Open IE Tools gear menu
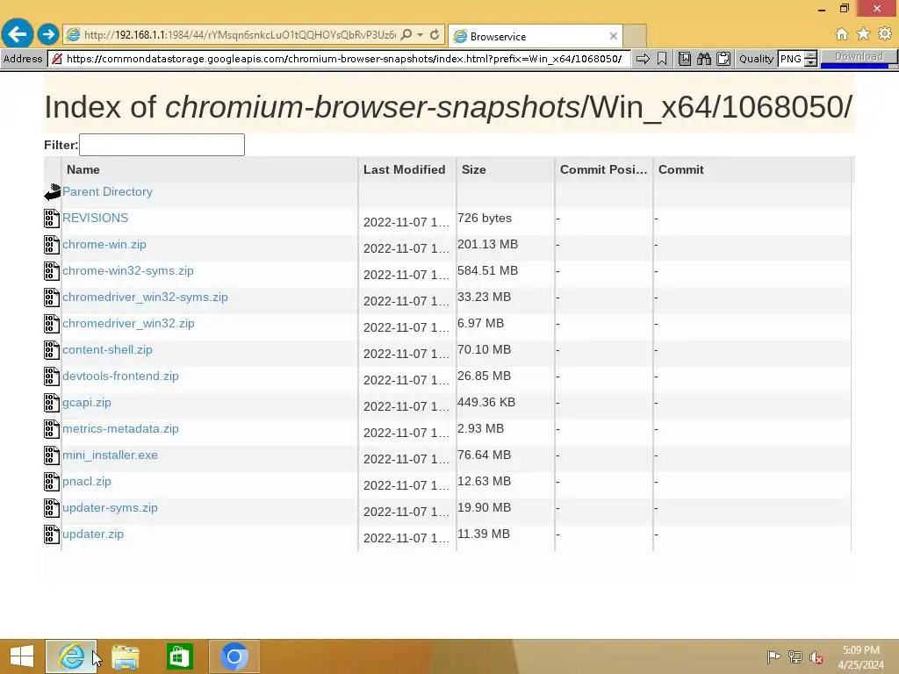Viewport: 899px width, 674px height. tap(885, 34)
